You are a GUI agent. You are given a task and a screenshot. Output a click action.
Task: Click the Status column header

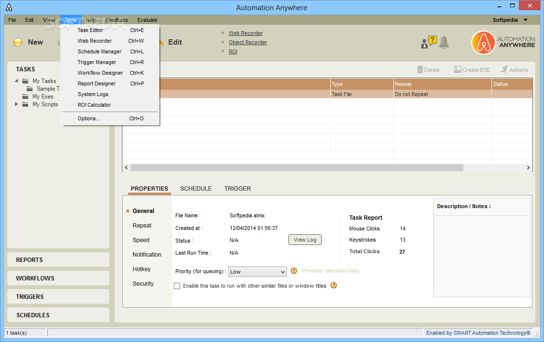(x=512, y=84)
